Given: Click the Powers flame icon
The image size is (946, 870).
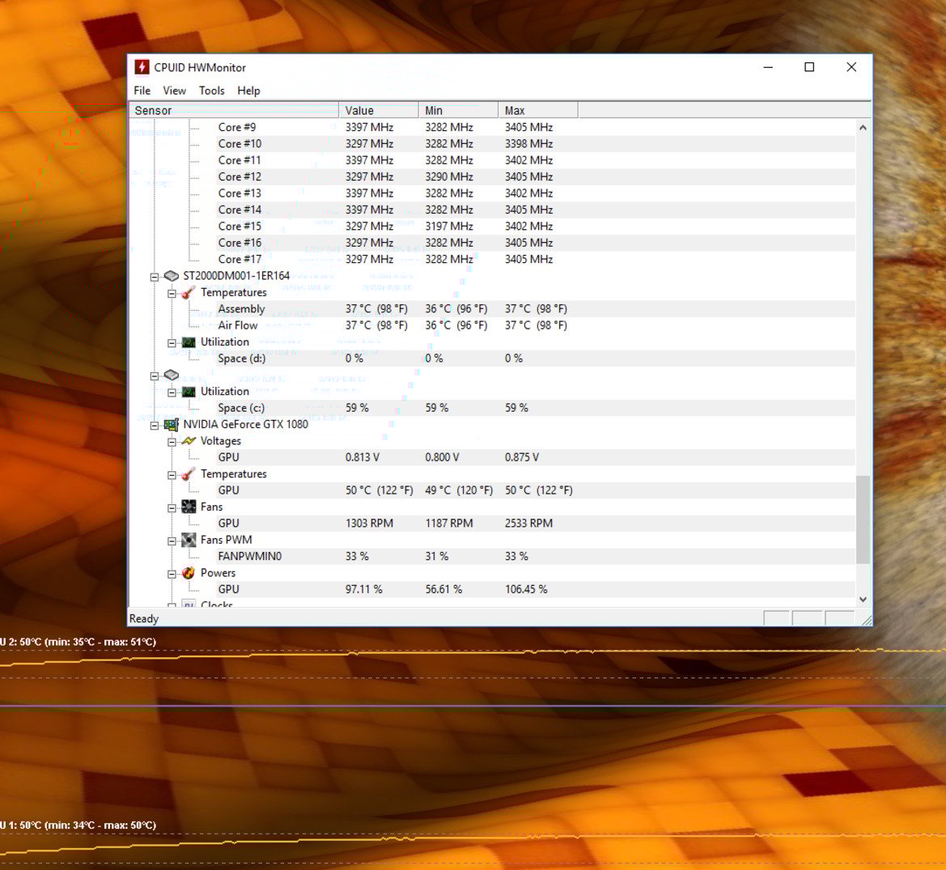Looking at the screenshot, I should click(x=189, y=573).
